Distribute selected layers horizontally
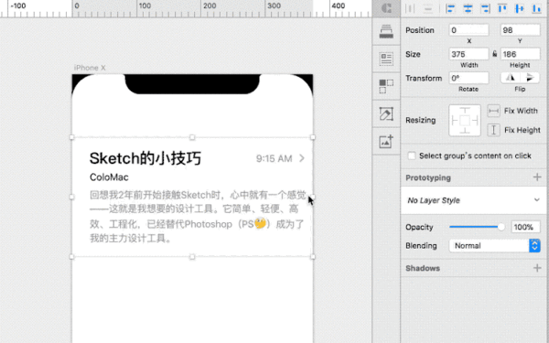 pos(410,8)
